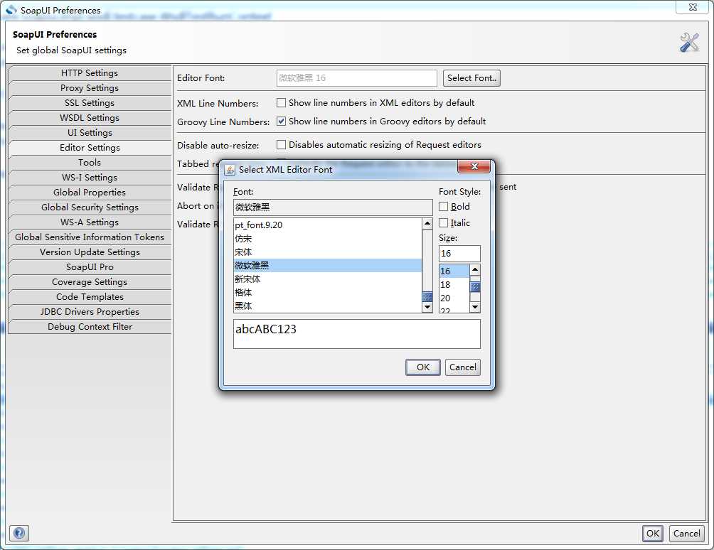Click the Editor Font text field

click(356, 78)
